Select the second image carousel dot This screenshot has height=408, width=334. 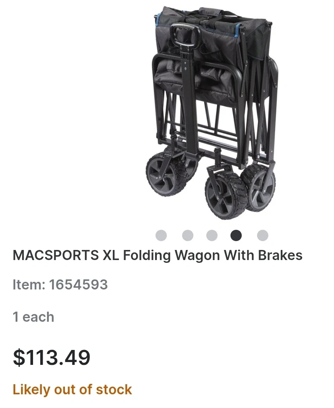188,235
